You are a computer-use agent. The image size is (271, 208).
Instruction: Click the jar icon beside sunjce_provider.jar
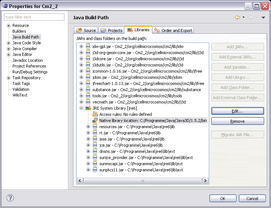tap(95, 157)
